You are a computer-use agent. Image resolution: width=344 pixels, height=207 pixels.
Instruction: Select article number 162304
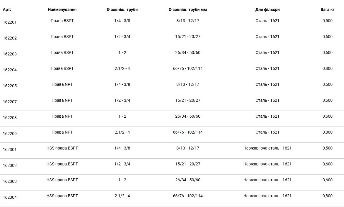(x=10, y=197)
